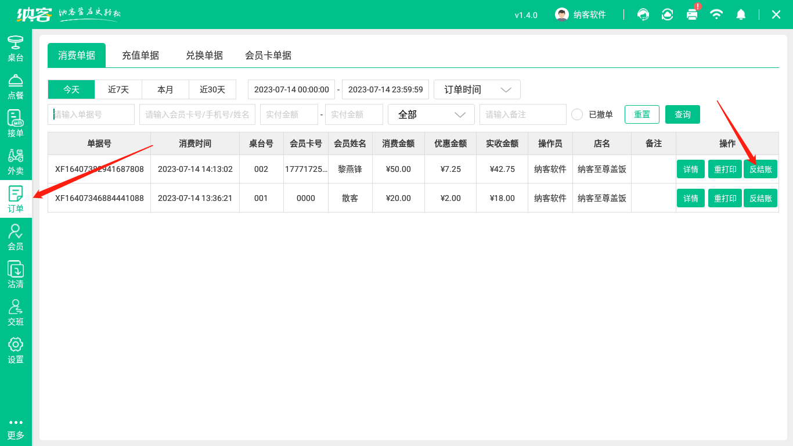This screenshot has width=793, height=446.
Task: Select the 近7天 date range option
Action: coord(118,89)
